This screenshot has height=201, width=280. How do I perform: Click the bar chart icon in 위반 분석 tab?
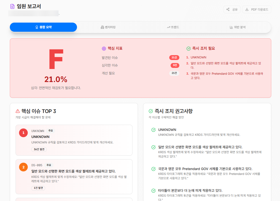coord(231,27)
